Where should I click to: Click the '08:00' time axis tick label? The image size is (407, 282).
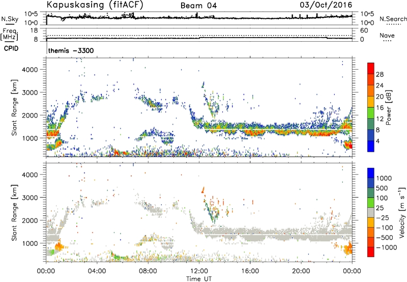coord(148,271)
